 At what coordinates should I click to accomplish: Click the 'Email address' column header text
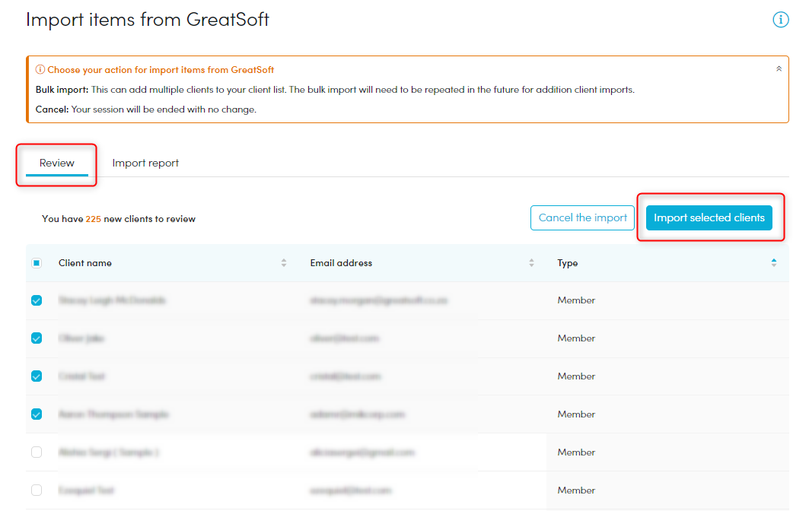[341, 263]
